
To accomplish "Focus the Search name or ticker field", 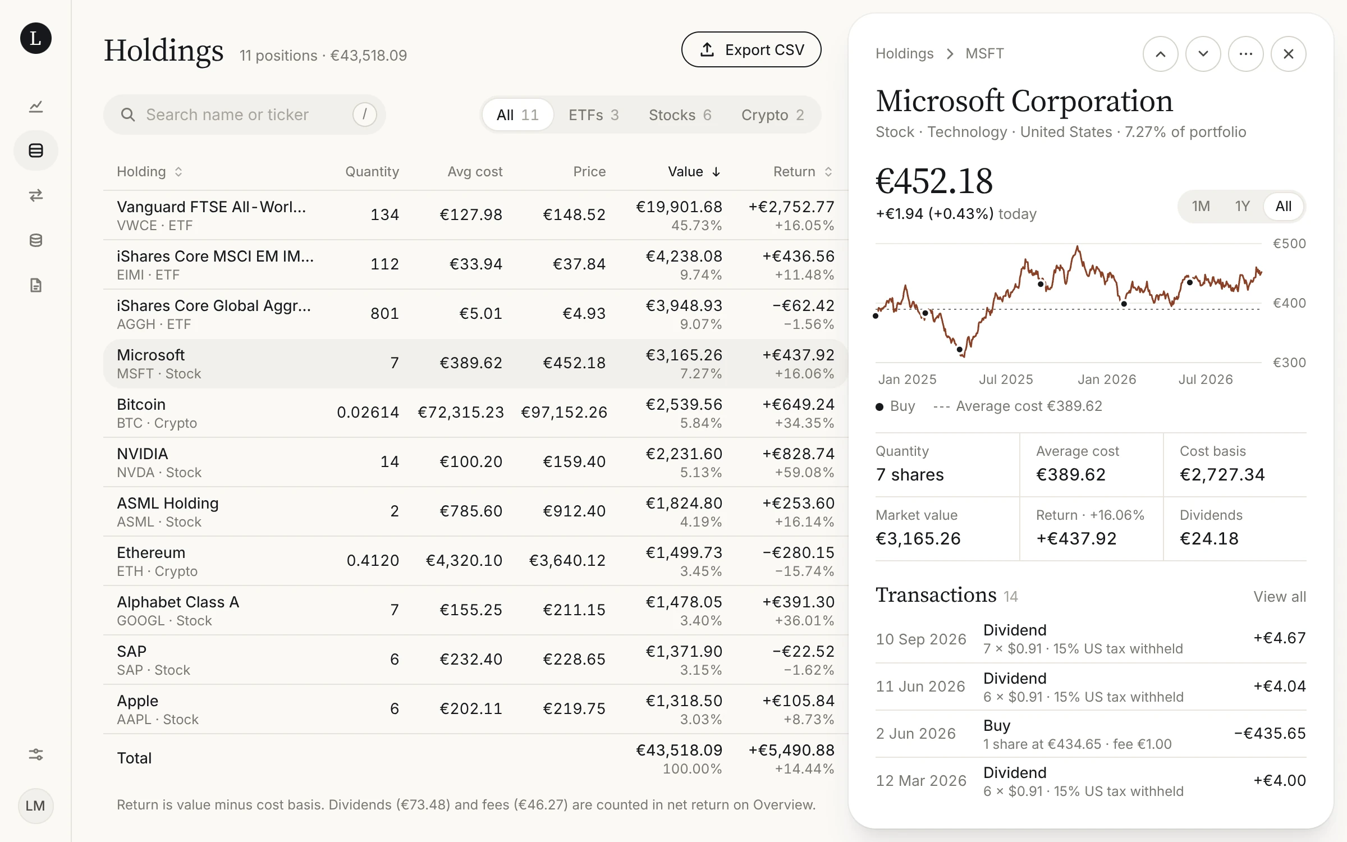I will click(x=245, y=115).
